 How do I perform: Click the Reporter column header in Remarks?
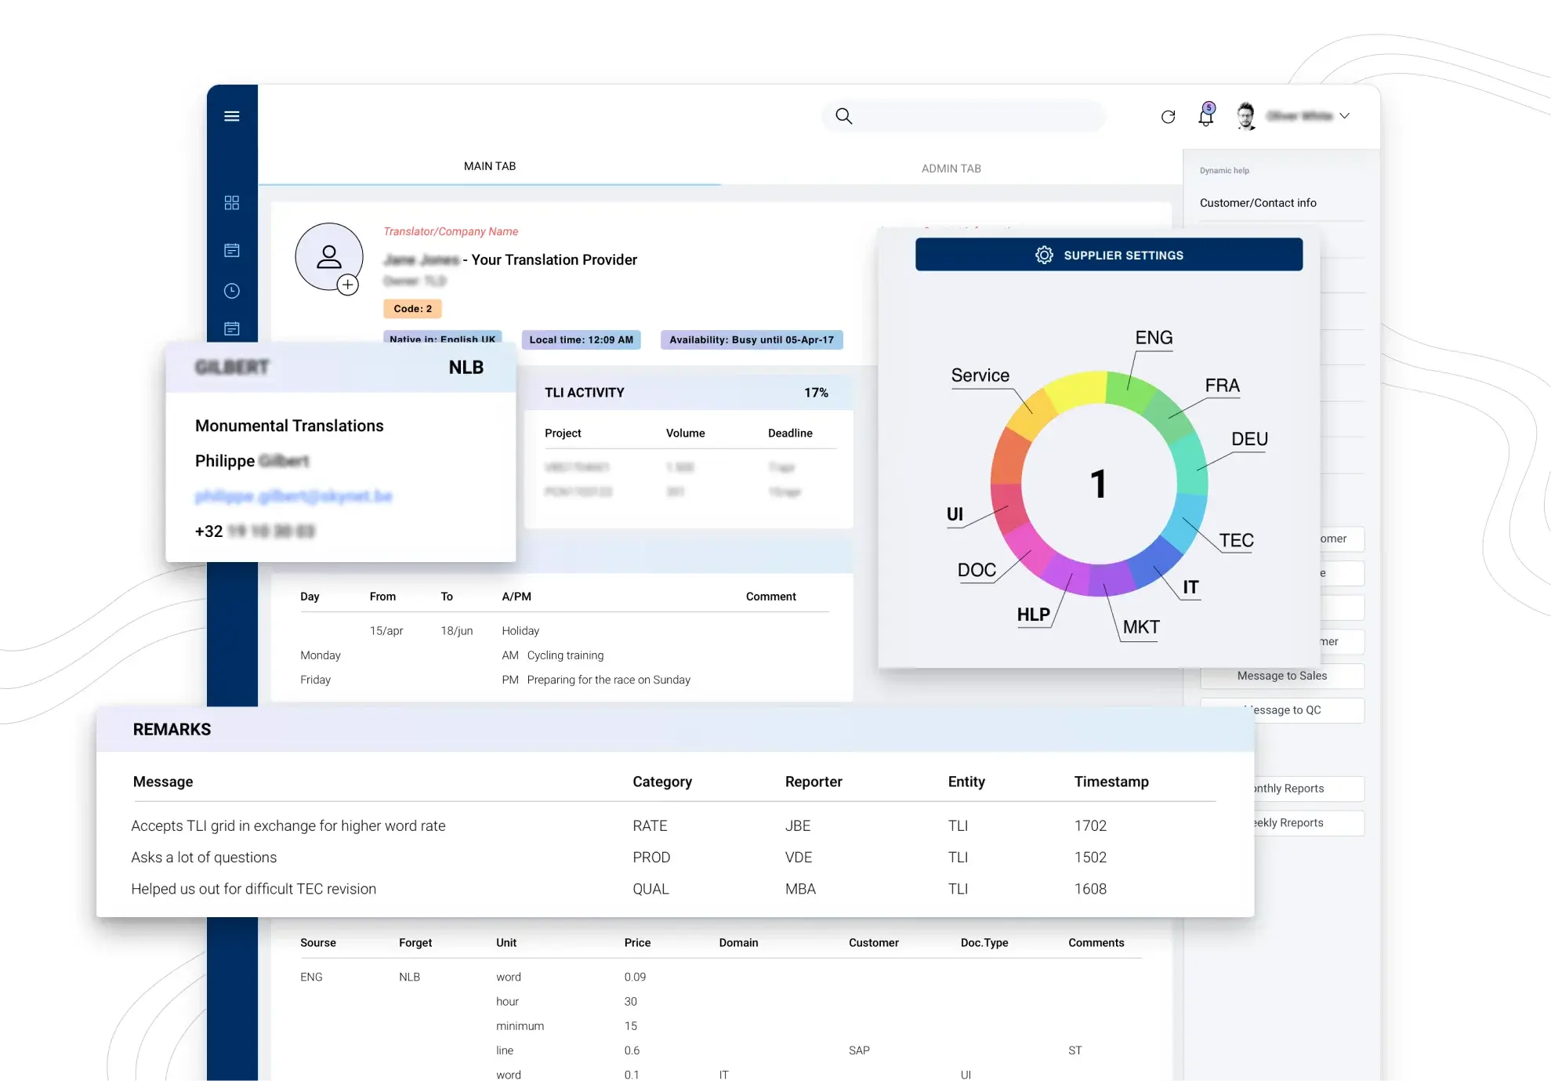pyautogui.click(x=814, y=782)
